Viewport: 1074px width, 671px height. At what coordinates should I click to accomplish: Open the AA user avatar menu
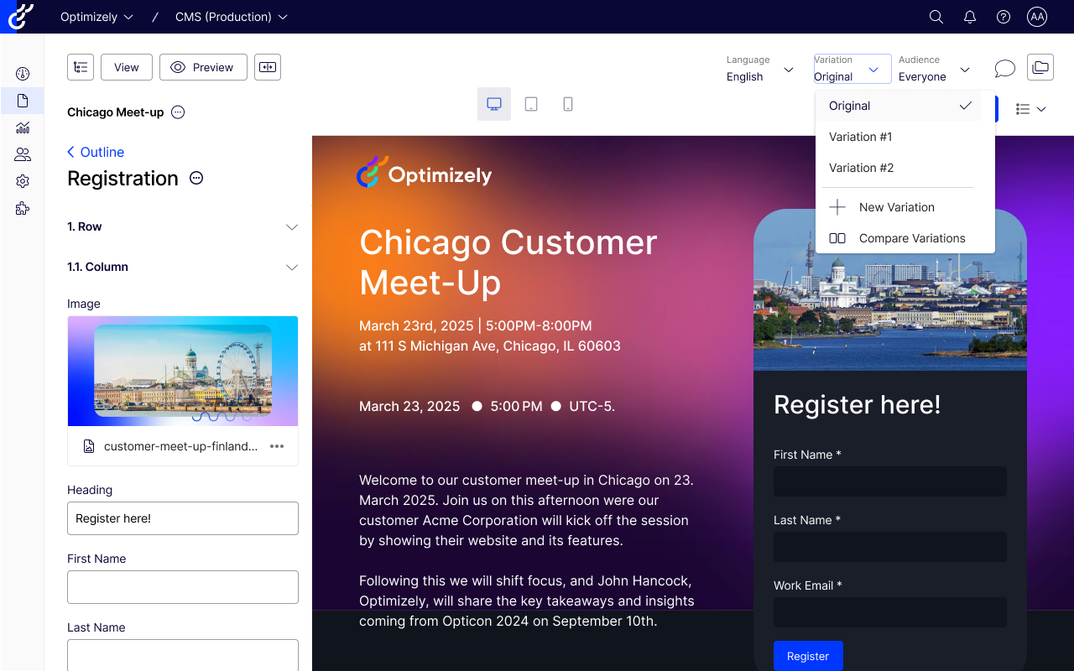coord(1037,17)
